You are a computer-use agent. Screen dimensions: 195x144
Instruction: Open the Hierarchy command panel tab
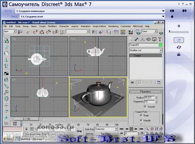click(x=142, y=39)
